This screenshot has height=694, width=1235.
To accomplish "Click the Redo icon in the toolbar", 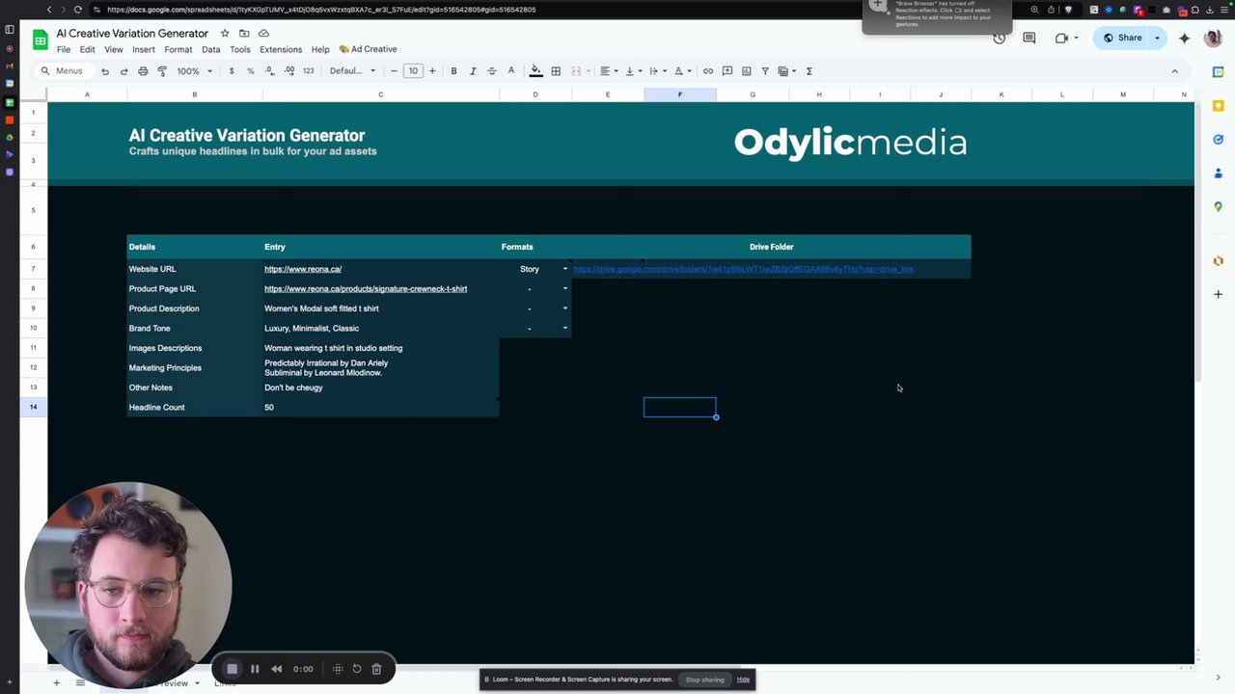I will pyautogui.click(x=123, y=71).
